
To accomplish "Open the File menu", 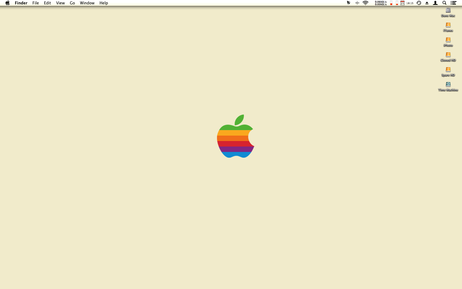I will tap(35, 3).
